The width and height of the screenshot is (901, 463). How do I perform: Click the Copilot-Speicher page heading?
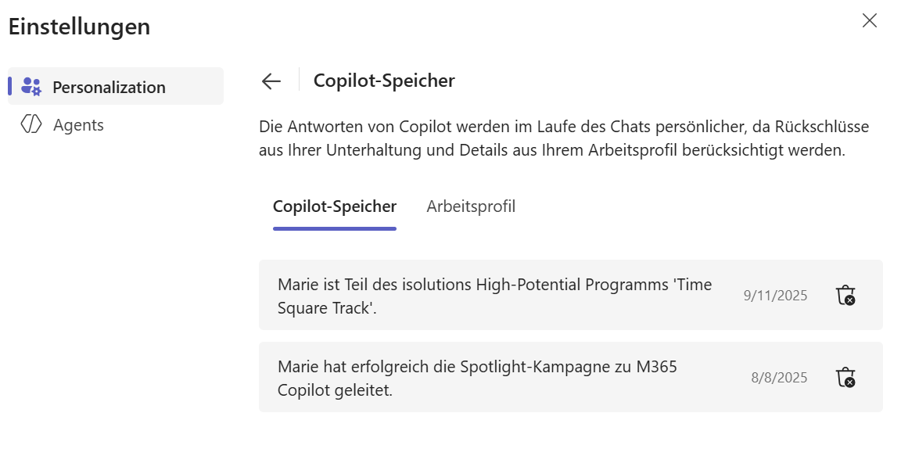point(384,81)
